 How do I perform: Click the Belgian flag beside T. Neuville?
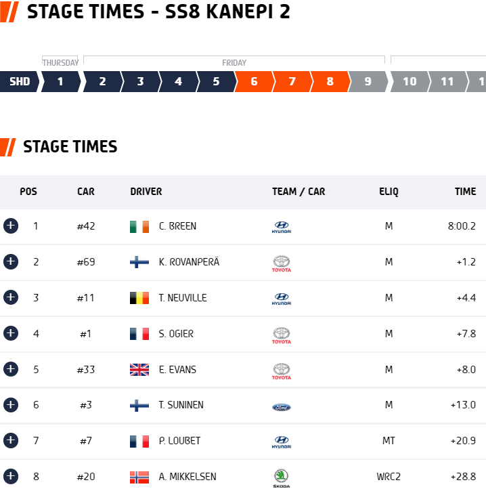coord(139,298)
